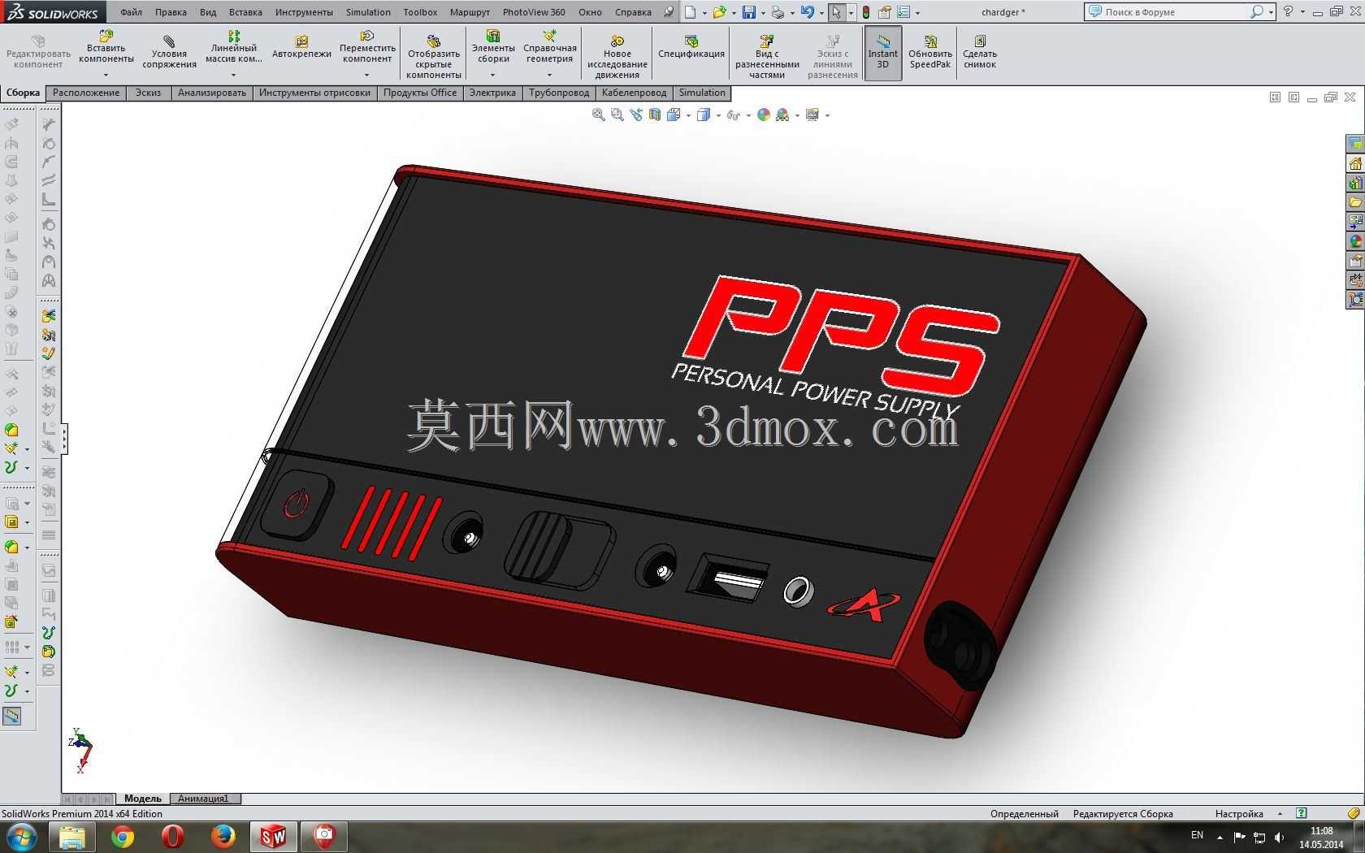Click Update SpeedPak (Обновить SpeedPak)
The width and height of the screenshot is (1365, 853).
[x=930, y=53]
